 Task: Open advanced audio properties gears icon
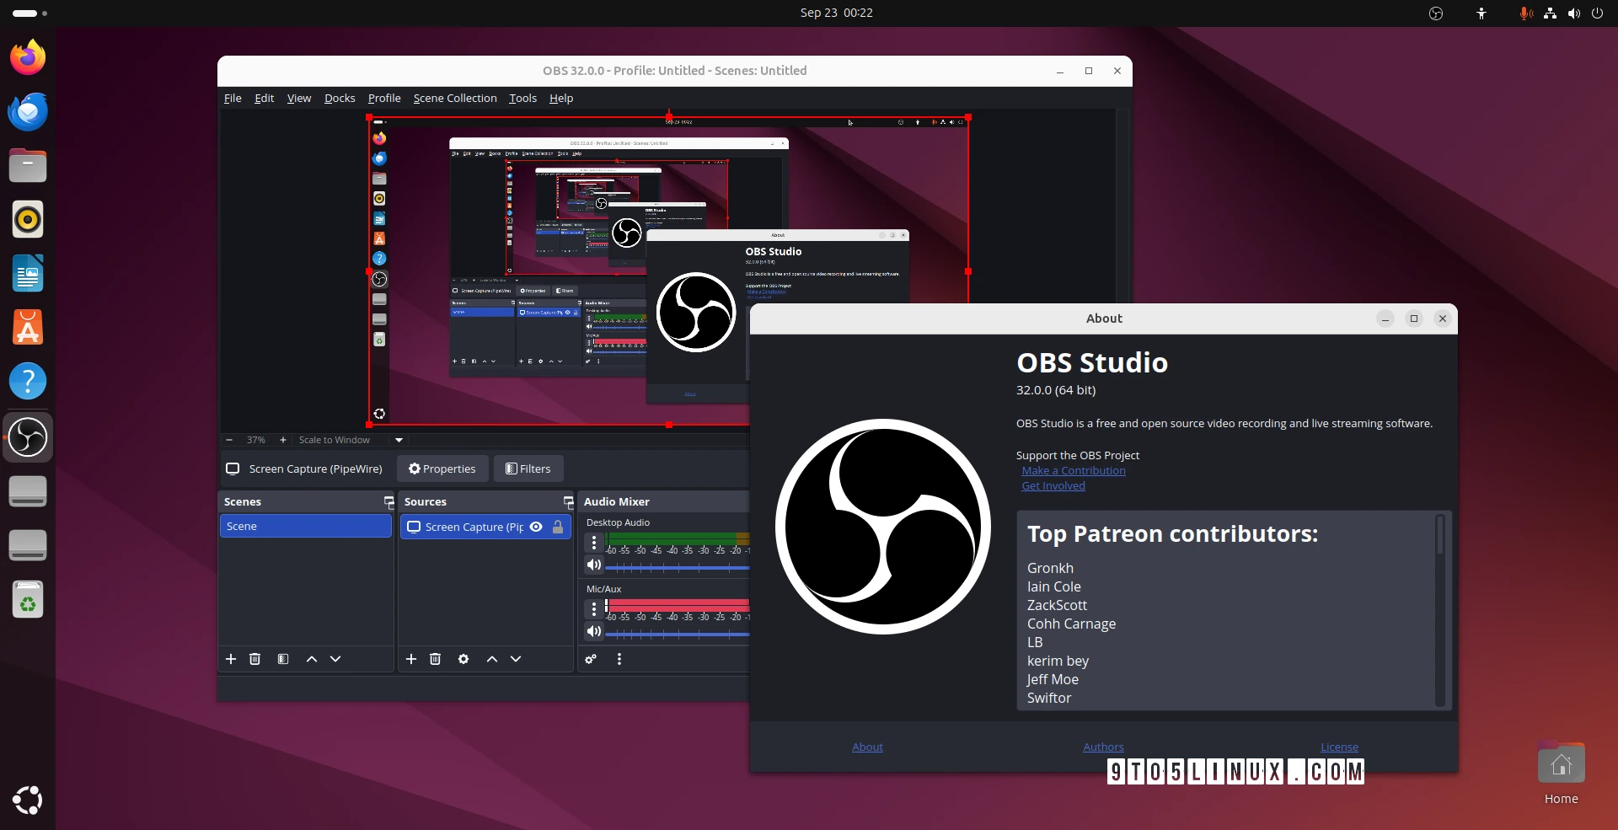(591, 659)
